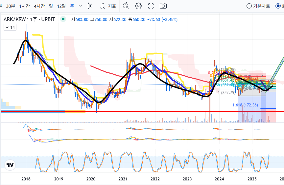Image resolution: width=284 pixels, height=185 pixels.
Task: Click the green market status dot
Action: [63, 19]
